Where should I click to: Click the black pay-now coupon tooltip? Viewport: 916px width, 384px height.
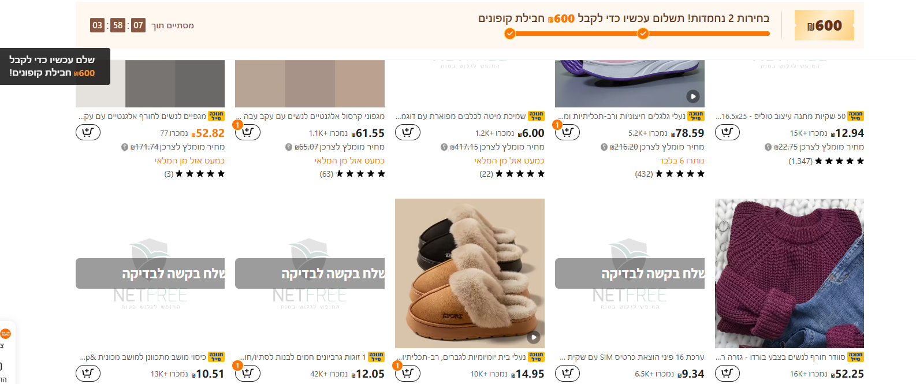point(55,66)
